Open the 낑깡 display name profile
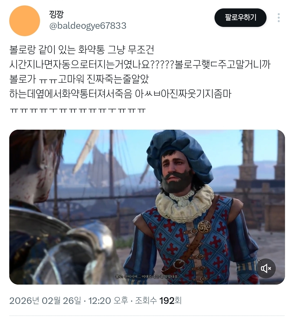The image size is (294, 327). coord(56,14)
